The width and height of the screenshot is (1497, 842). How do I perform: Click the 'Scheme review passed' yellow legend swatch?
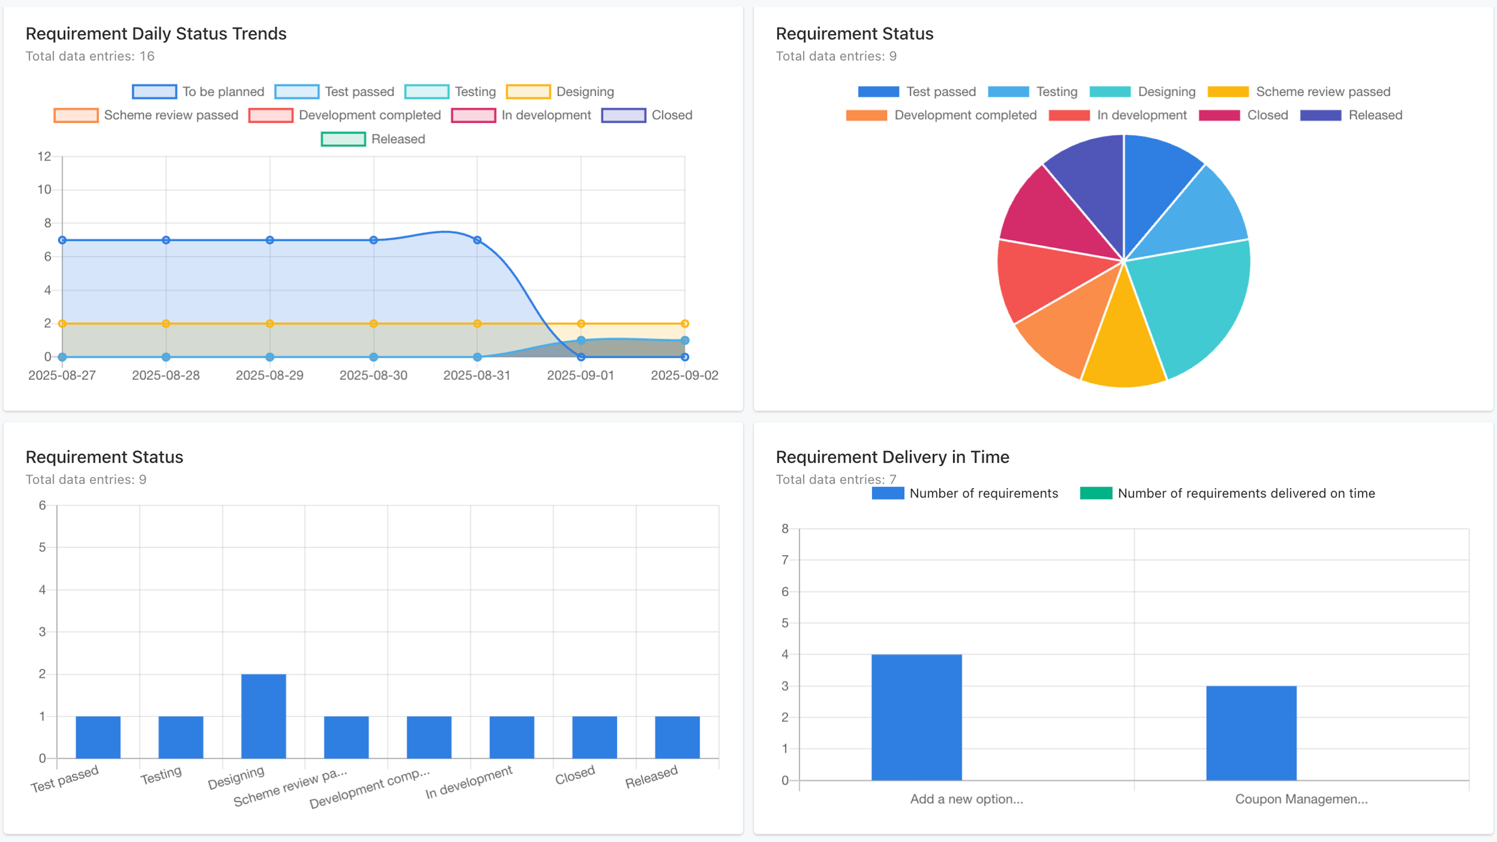tap(1228, 91)
